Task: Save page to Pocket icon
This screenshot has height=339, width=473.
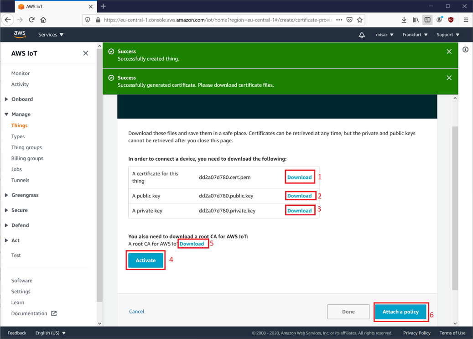Action: click(x=349, y=20)
